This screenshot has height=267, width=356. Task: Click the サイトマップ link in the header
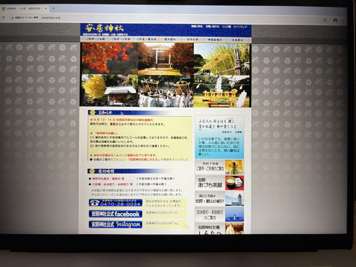(x=240, y=27)
